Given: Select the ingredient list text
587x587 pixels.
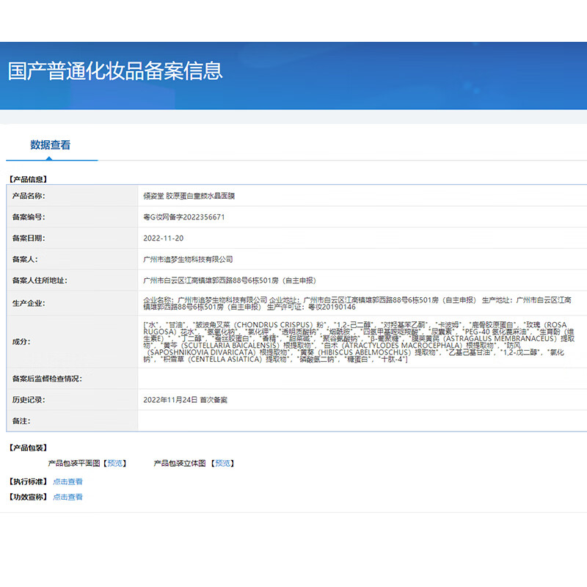Looking at the screenshot, I should (359, 342).
